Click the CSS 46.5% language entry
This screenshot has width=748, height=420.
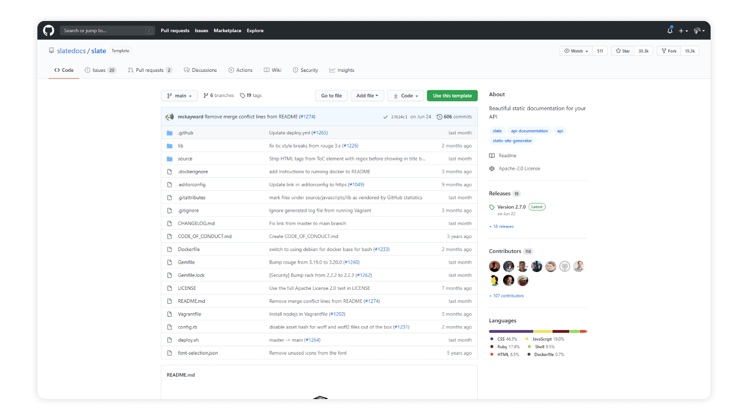(503, 339)
